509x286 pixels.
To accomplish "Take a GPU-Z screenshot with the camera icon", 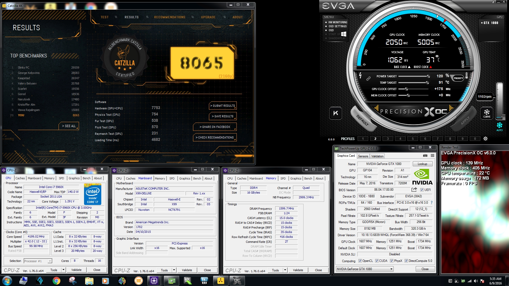I will coord(425,156).
